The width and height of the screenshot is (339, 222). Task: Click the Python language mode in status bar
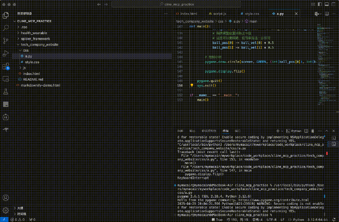[x=299, y=219]
